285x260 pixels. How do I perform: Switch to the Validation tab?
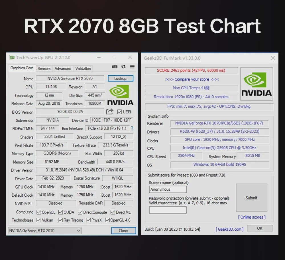(83, 68)
